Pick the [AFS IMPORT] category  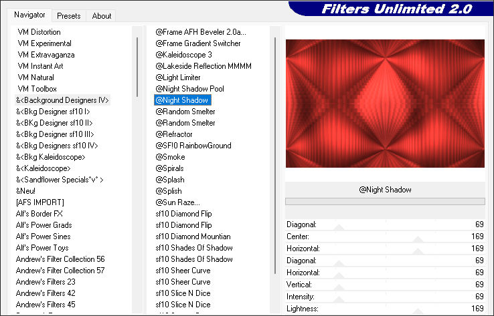[40, 202]
